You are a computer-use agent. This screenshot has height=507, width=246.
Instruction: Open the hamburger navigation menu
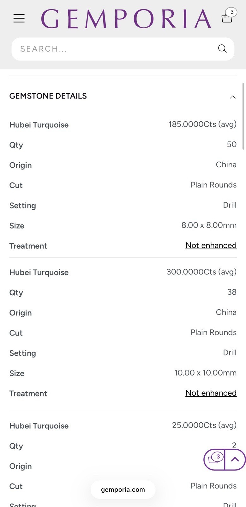coord(19,18)
